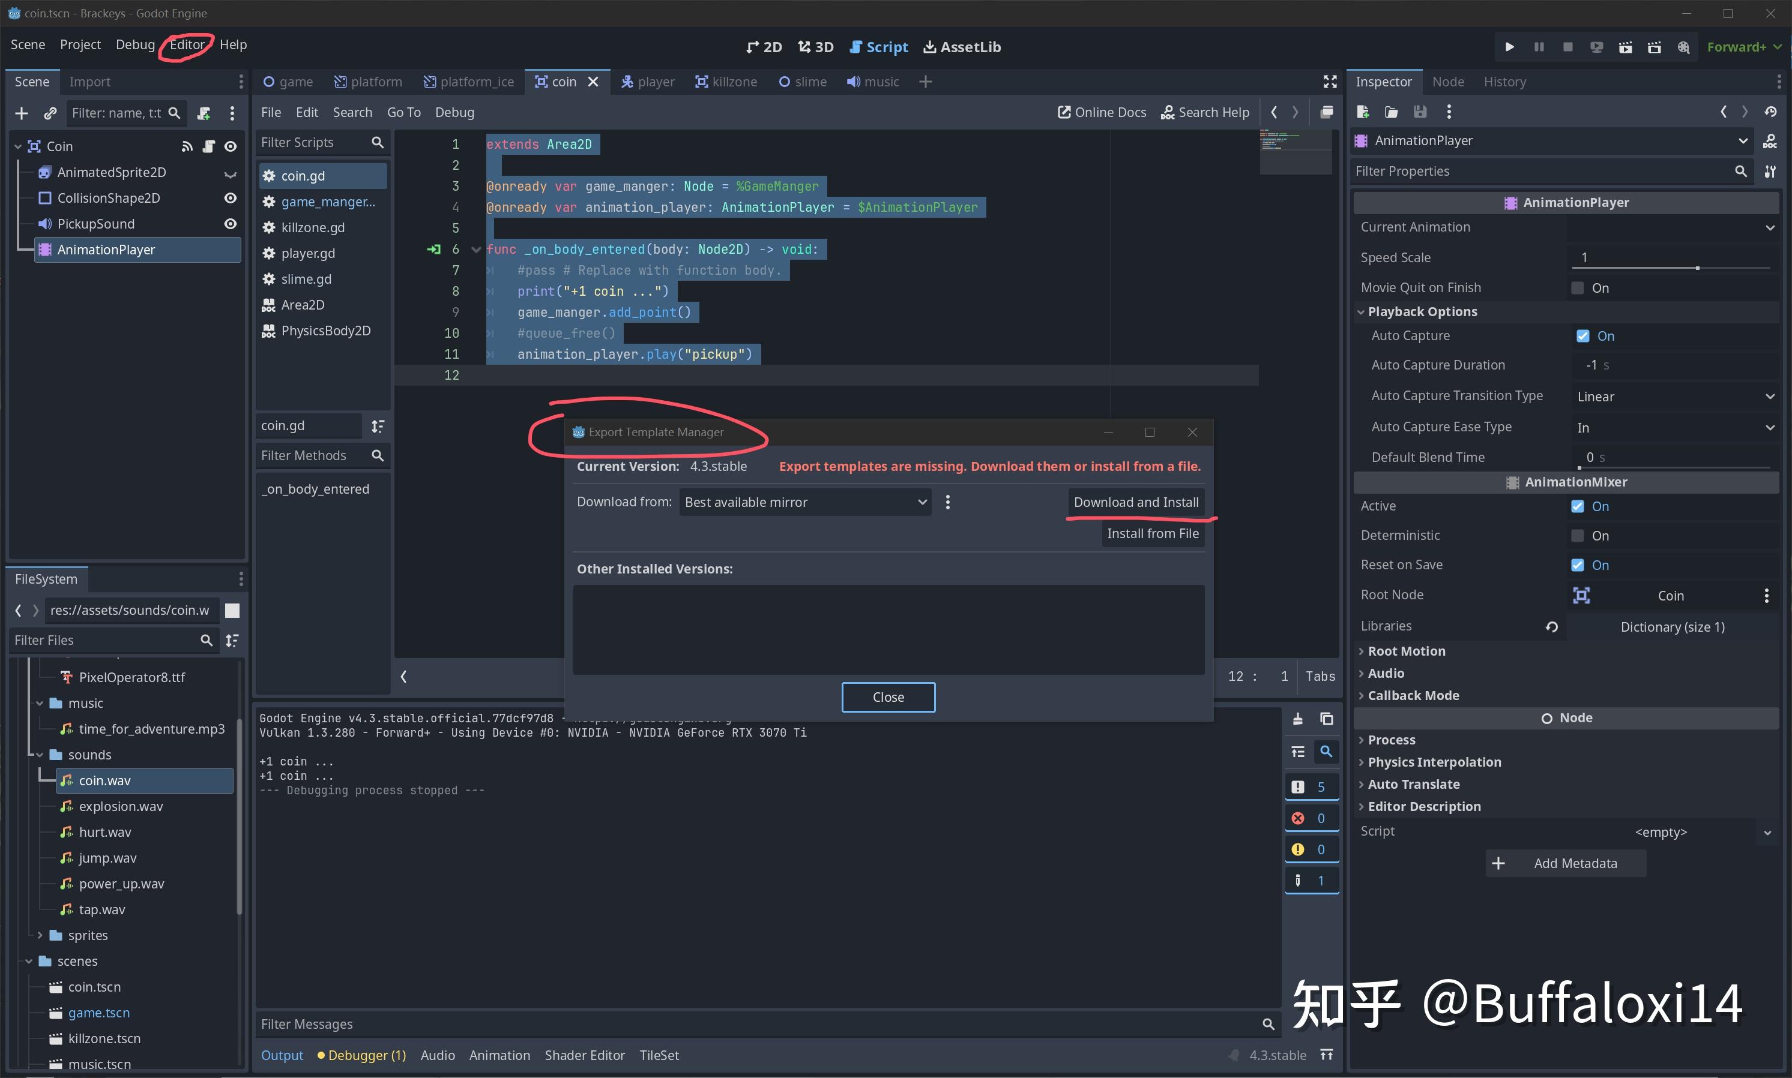The height and width of the screenshot is (1078, 1792).
Task: Switch to the player script tab
Action: [308, 253]
